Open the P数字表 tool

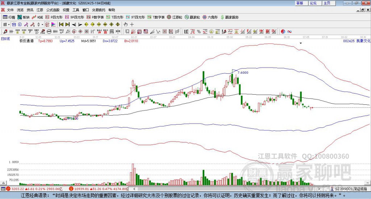click(95, 17)
